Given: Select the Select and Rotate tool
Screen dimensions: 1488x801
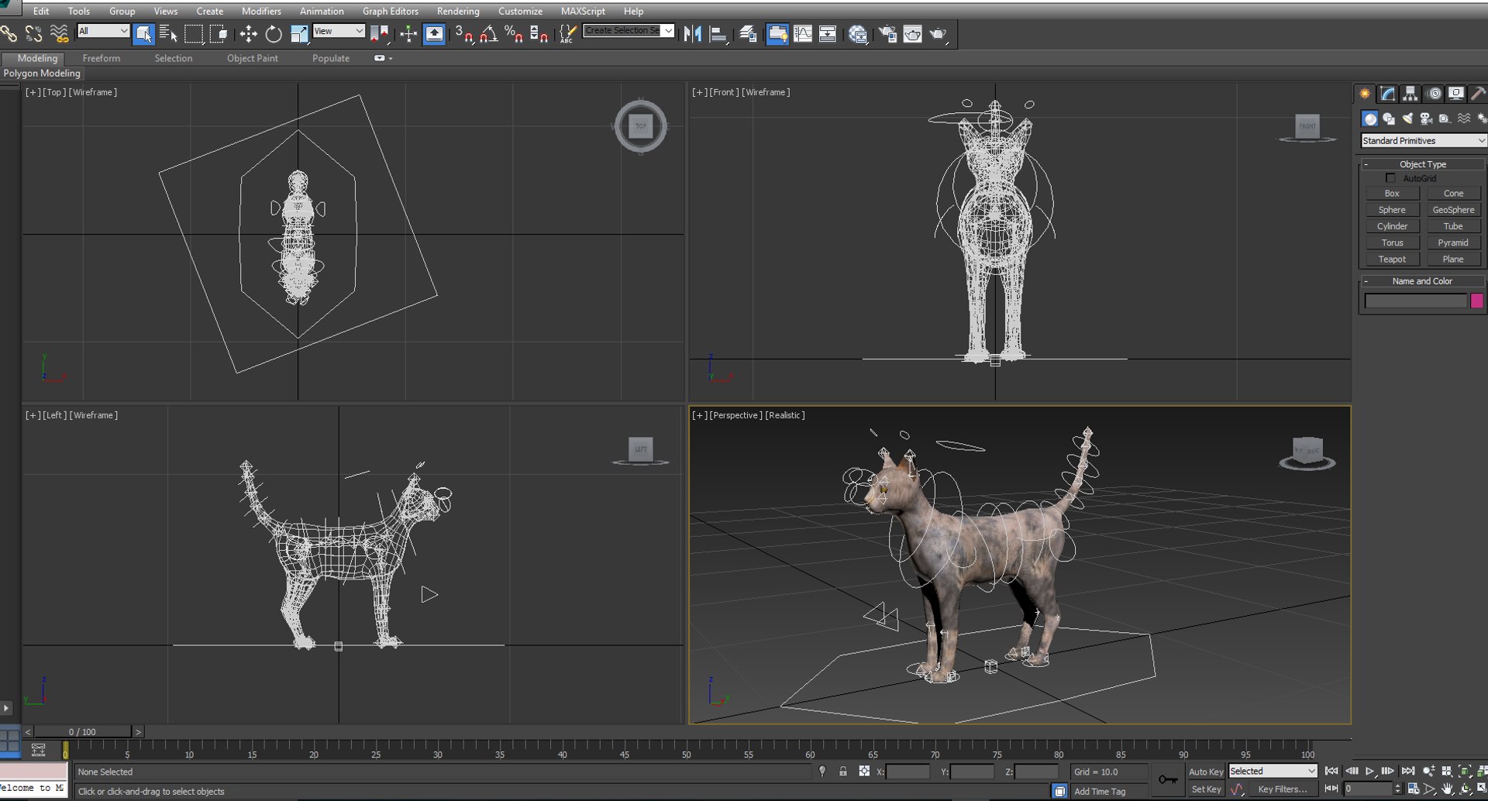Looking at the screenshot, I should coord(274,33).
